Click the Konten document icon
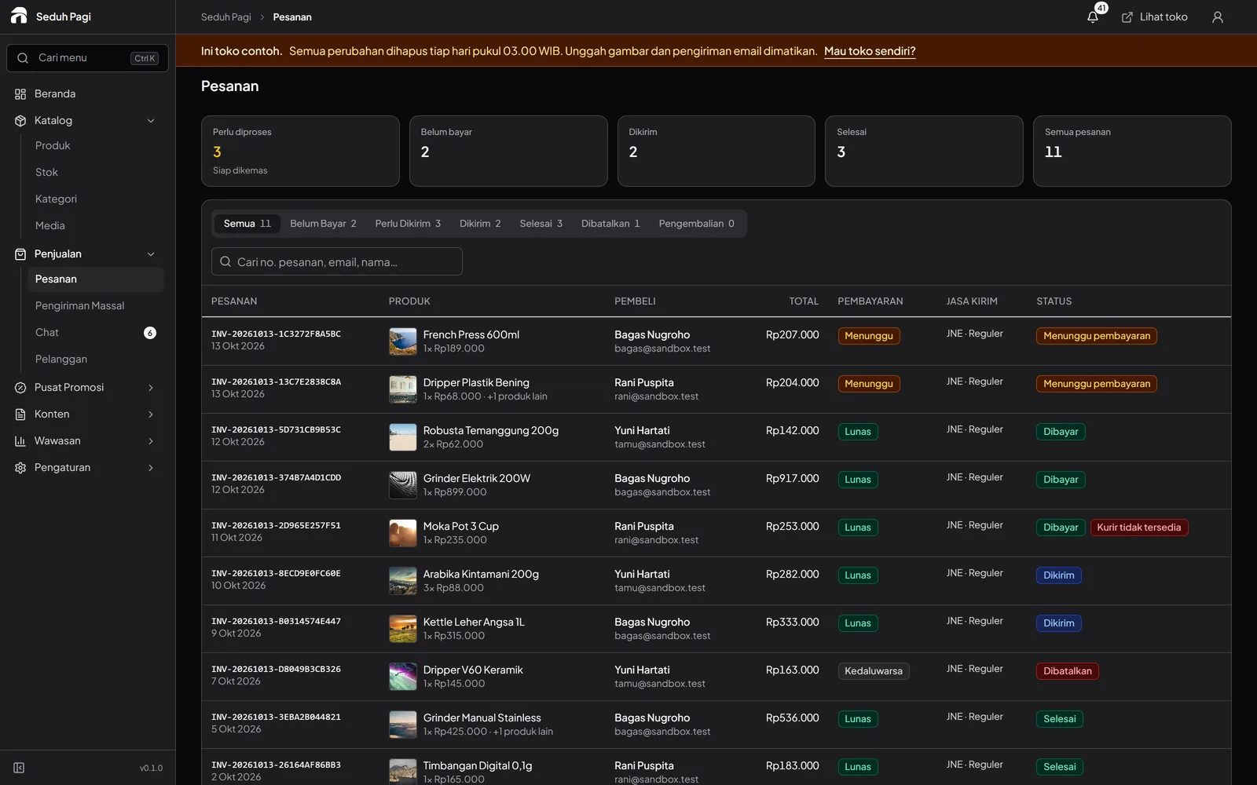1257x785 pixels. click(20, 414)
